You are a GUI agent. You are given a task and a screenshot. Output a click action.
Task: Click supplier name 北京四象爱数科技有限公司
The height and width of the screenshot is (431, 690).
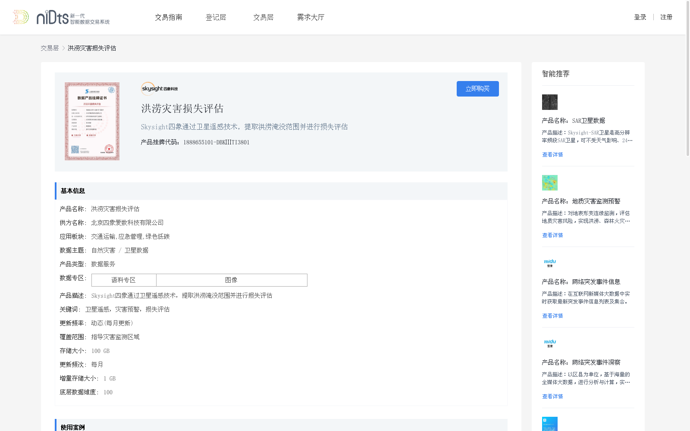128,223
